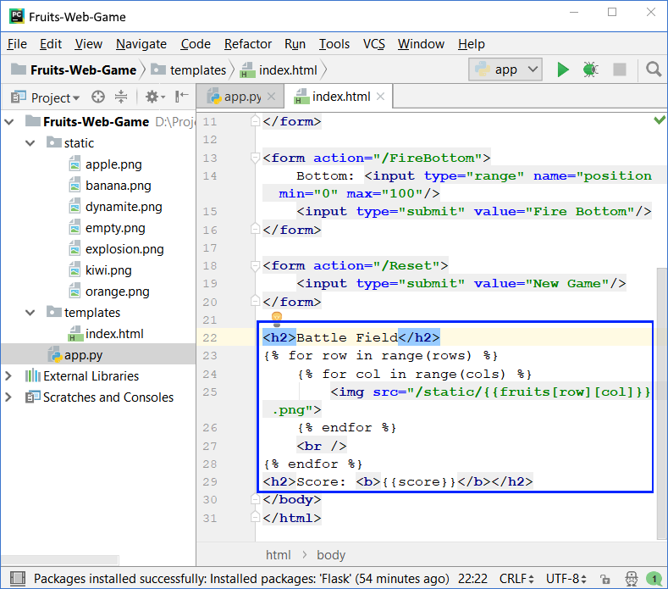Click the scroll-from-source target icon in Project panel

[98, 97]
